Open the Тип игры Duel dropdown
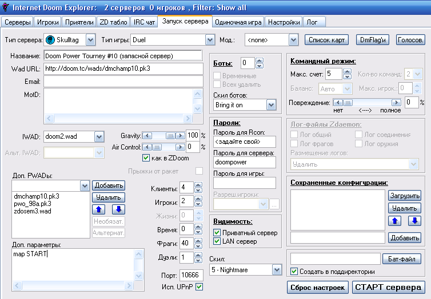This screenshot has width=431, height=299. point(209,40)
